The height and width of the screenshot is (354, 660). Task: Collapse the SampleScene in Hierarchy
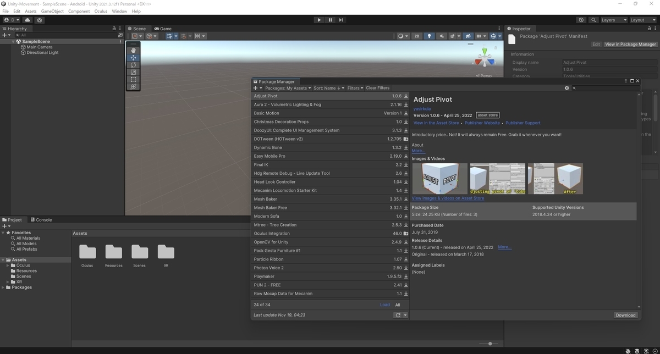14,42
